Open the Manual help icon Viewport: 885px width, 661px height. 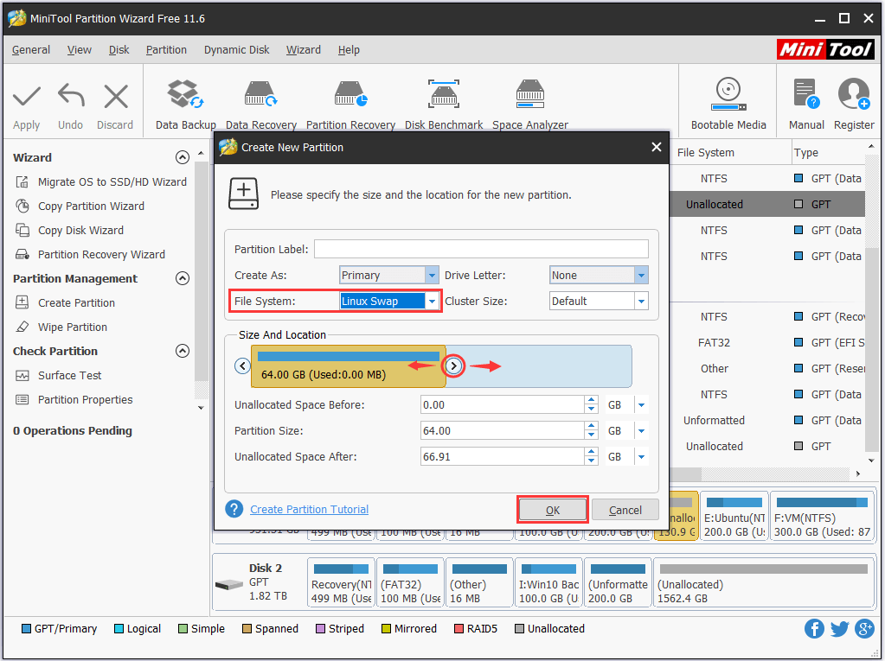[806, 94]
